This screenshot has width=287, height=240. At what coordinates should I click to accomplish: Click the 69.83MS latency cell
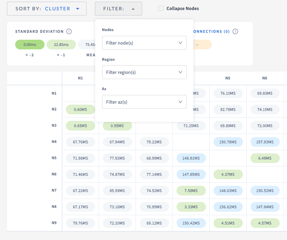tap(265, 93)
